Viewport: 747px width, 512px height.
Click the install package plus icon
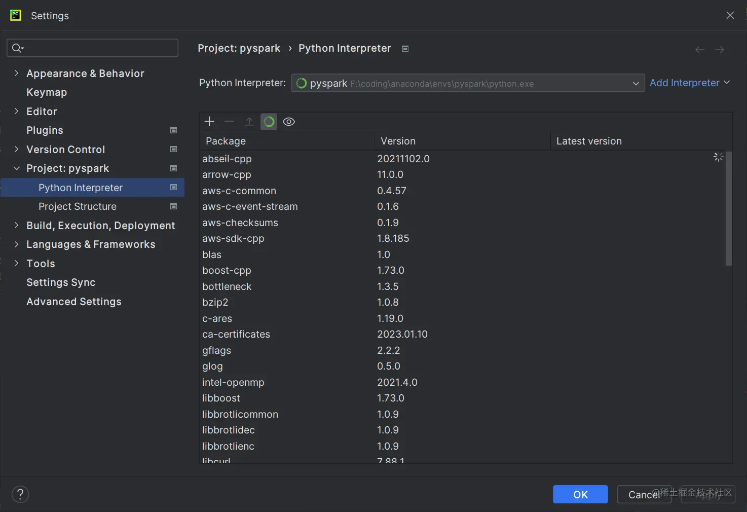coord(209,122)
